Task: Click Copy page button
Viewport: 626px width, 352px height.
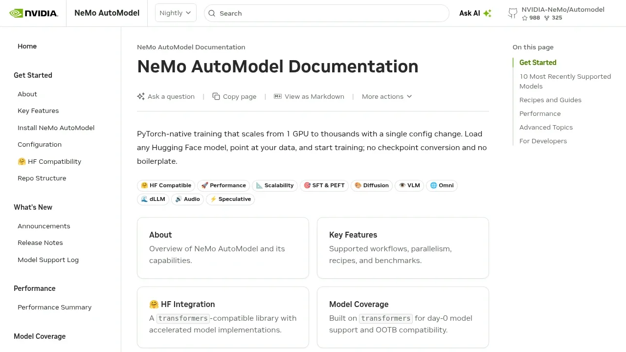Action: (234, 96)
